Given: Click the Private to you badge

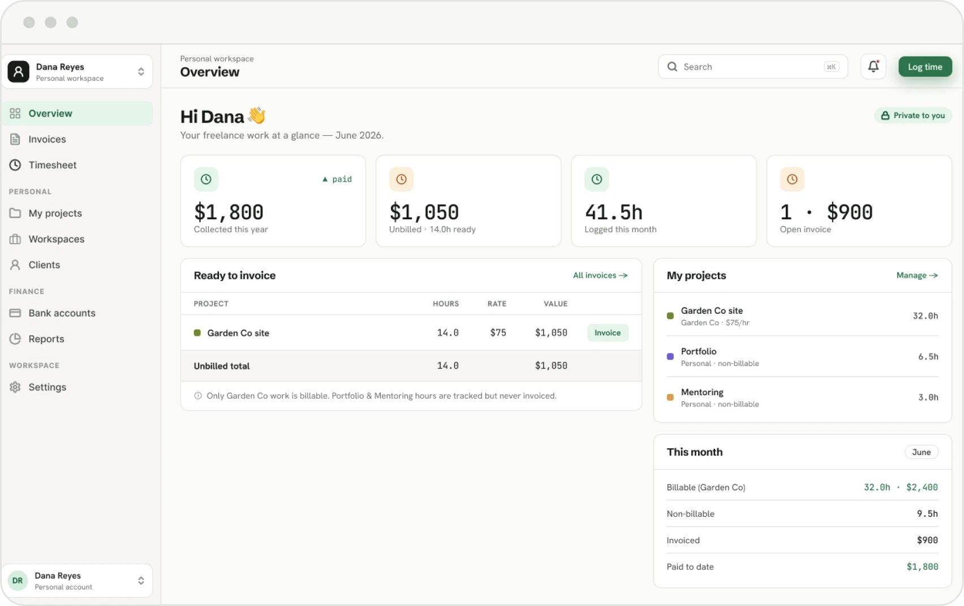Looking at the screenshot, I should [913, 115].
